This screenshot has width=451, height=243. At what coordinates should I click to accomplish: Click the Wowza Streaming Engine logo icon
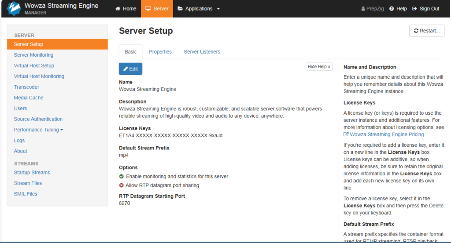tap(14, 8)
